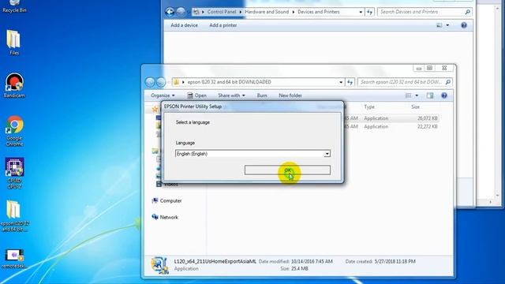
Task: Click OK in EPSON Printer Utility Setup
Action: (x=287, y=170)
